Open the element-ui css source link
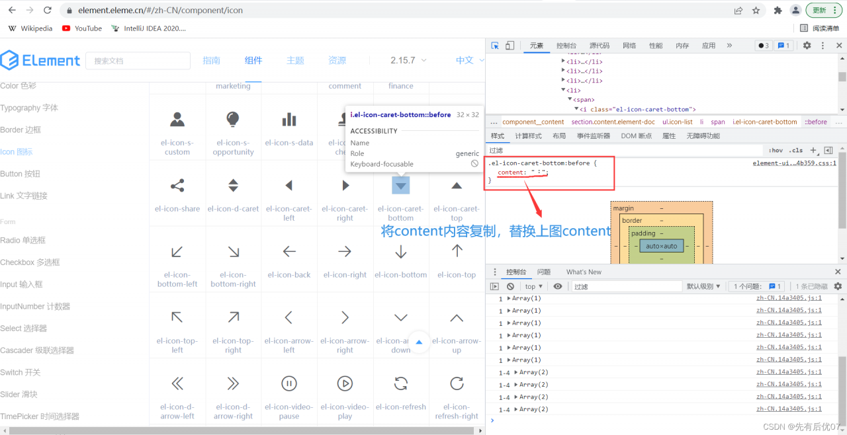 795,163
